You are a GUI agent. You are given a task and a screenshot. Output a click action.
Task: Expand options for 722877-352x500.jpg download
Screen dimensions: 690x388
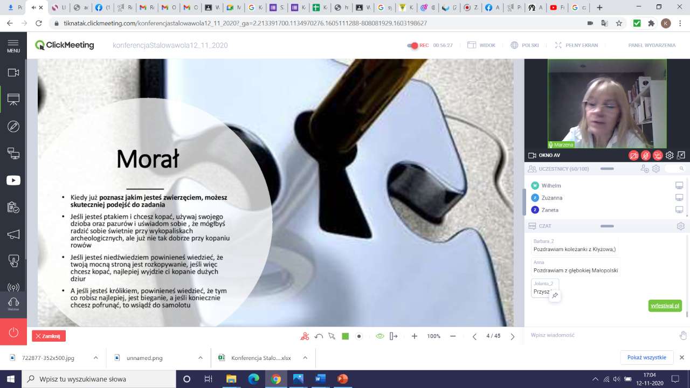[x=95, y=357]
